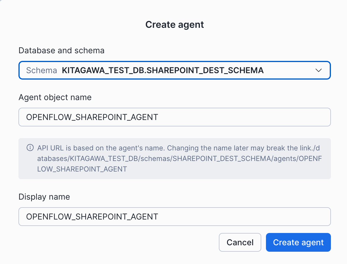Click the Database and schema label
Viewport: 347px width, 264px height.
(61, 50)
